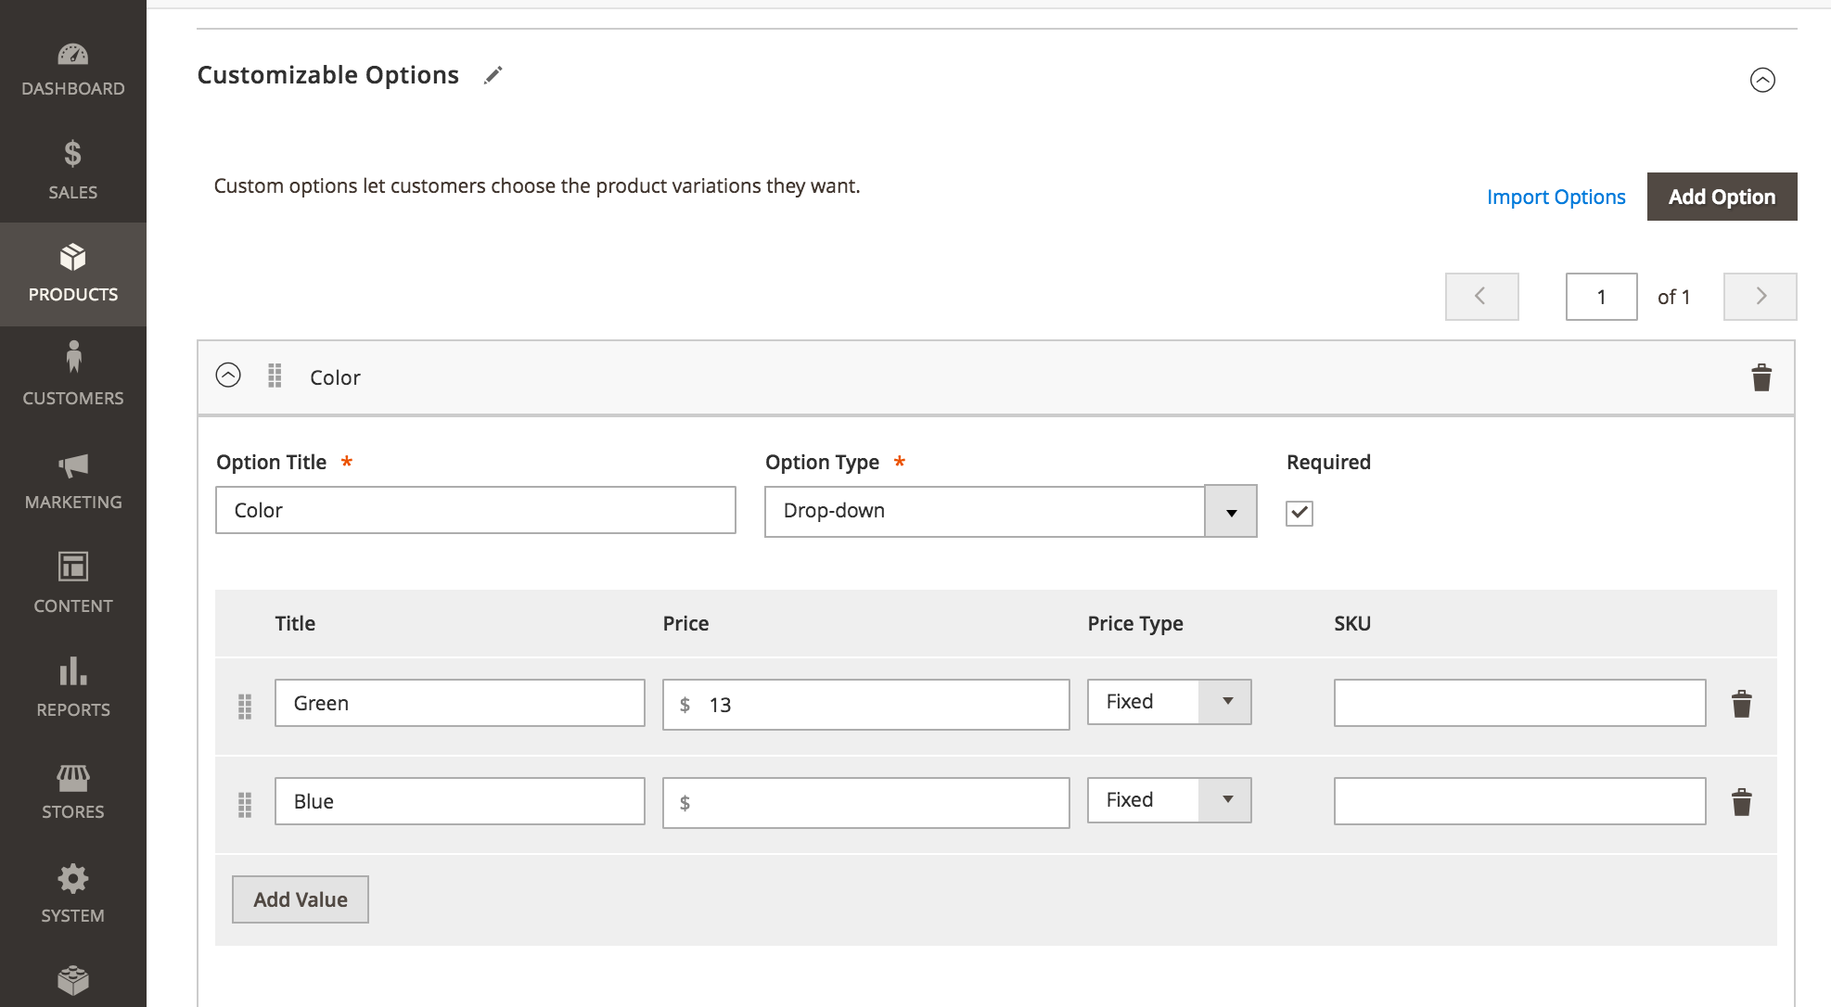
Task: Click the Title column header
Action: [295, 624]
